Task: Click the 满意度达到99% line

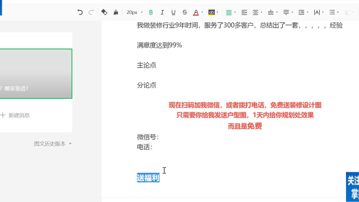Action: [159, 45]
